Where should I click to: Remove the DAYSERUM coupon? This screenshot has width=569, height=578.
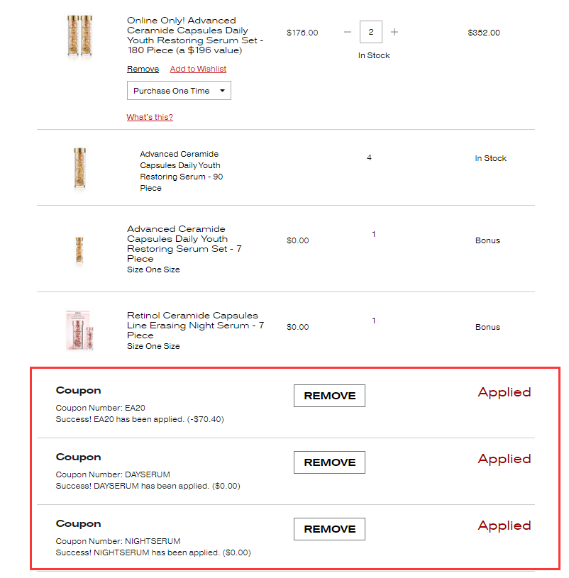point(329,462)
